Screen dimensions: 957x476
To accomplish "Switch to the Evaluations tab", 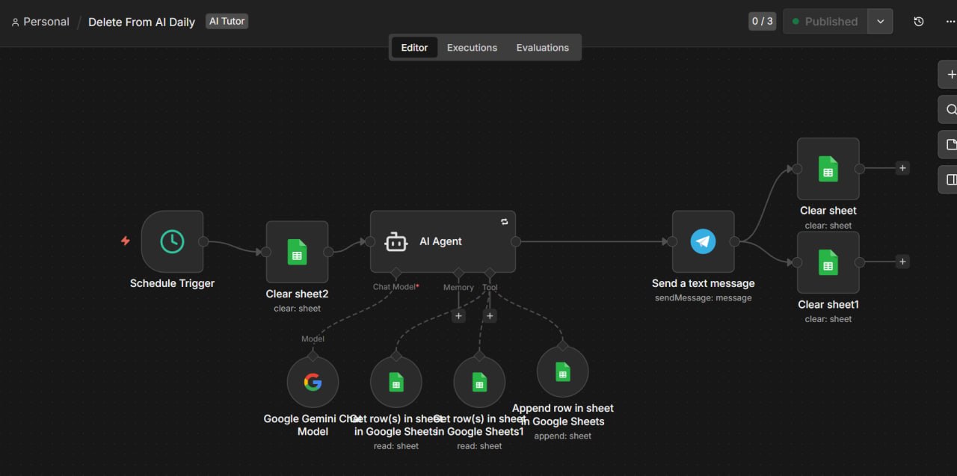I will (543, 47).
